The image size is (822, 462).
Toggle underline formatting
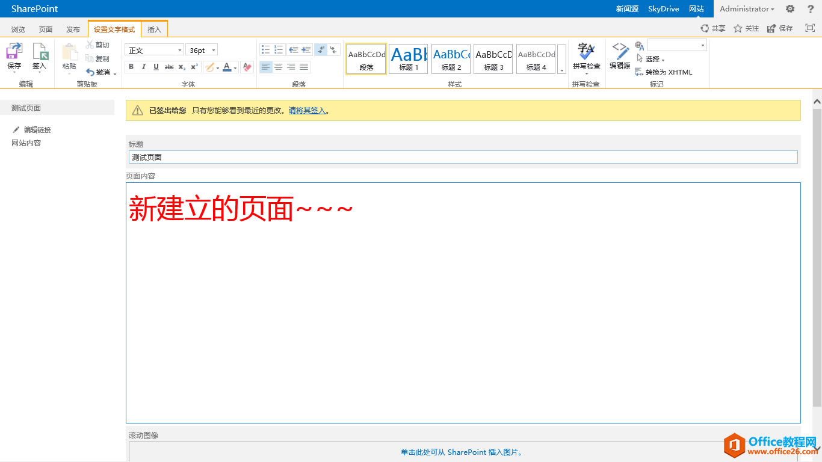156,67
